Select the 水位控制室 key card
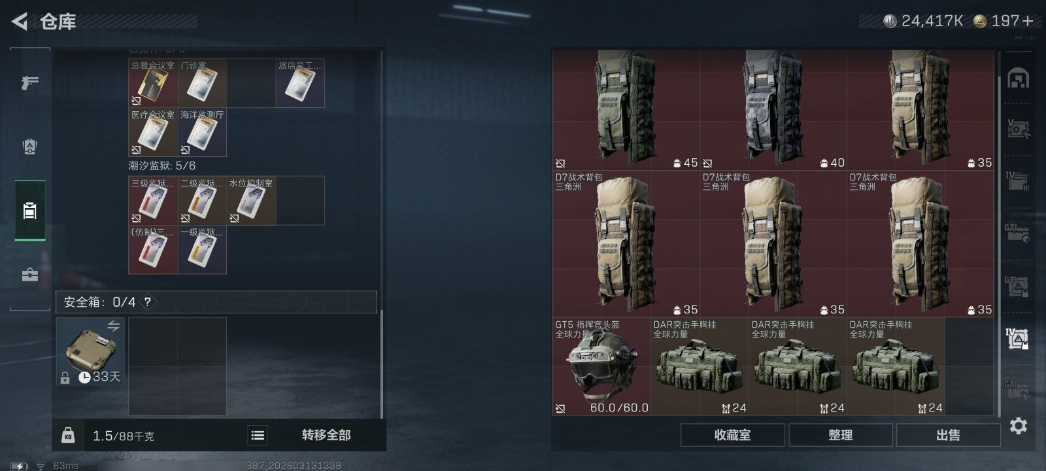Viewport: 1046px width, 471px height. (x=251, y=201)
